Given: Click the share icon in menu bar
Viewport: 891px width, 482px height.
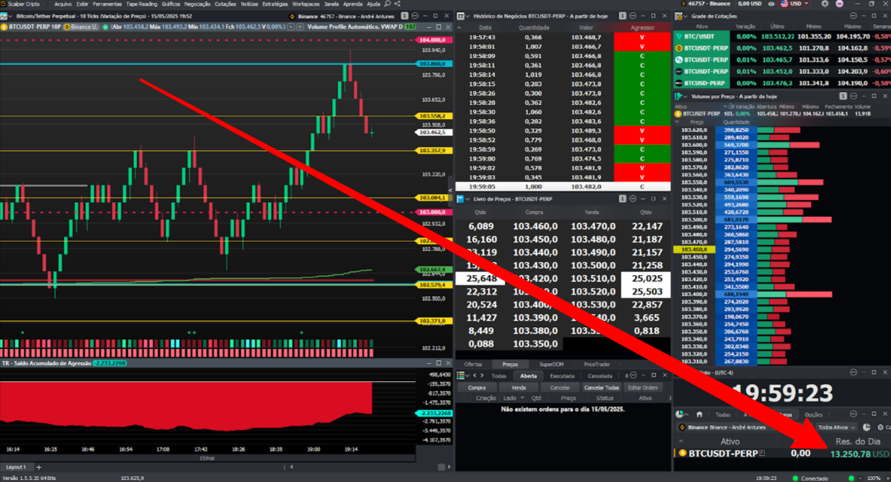Looking at the screenshot, I should click(398, 3).
